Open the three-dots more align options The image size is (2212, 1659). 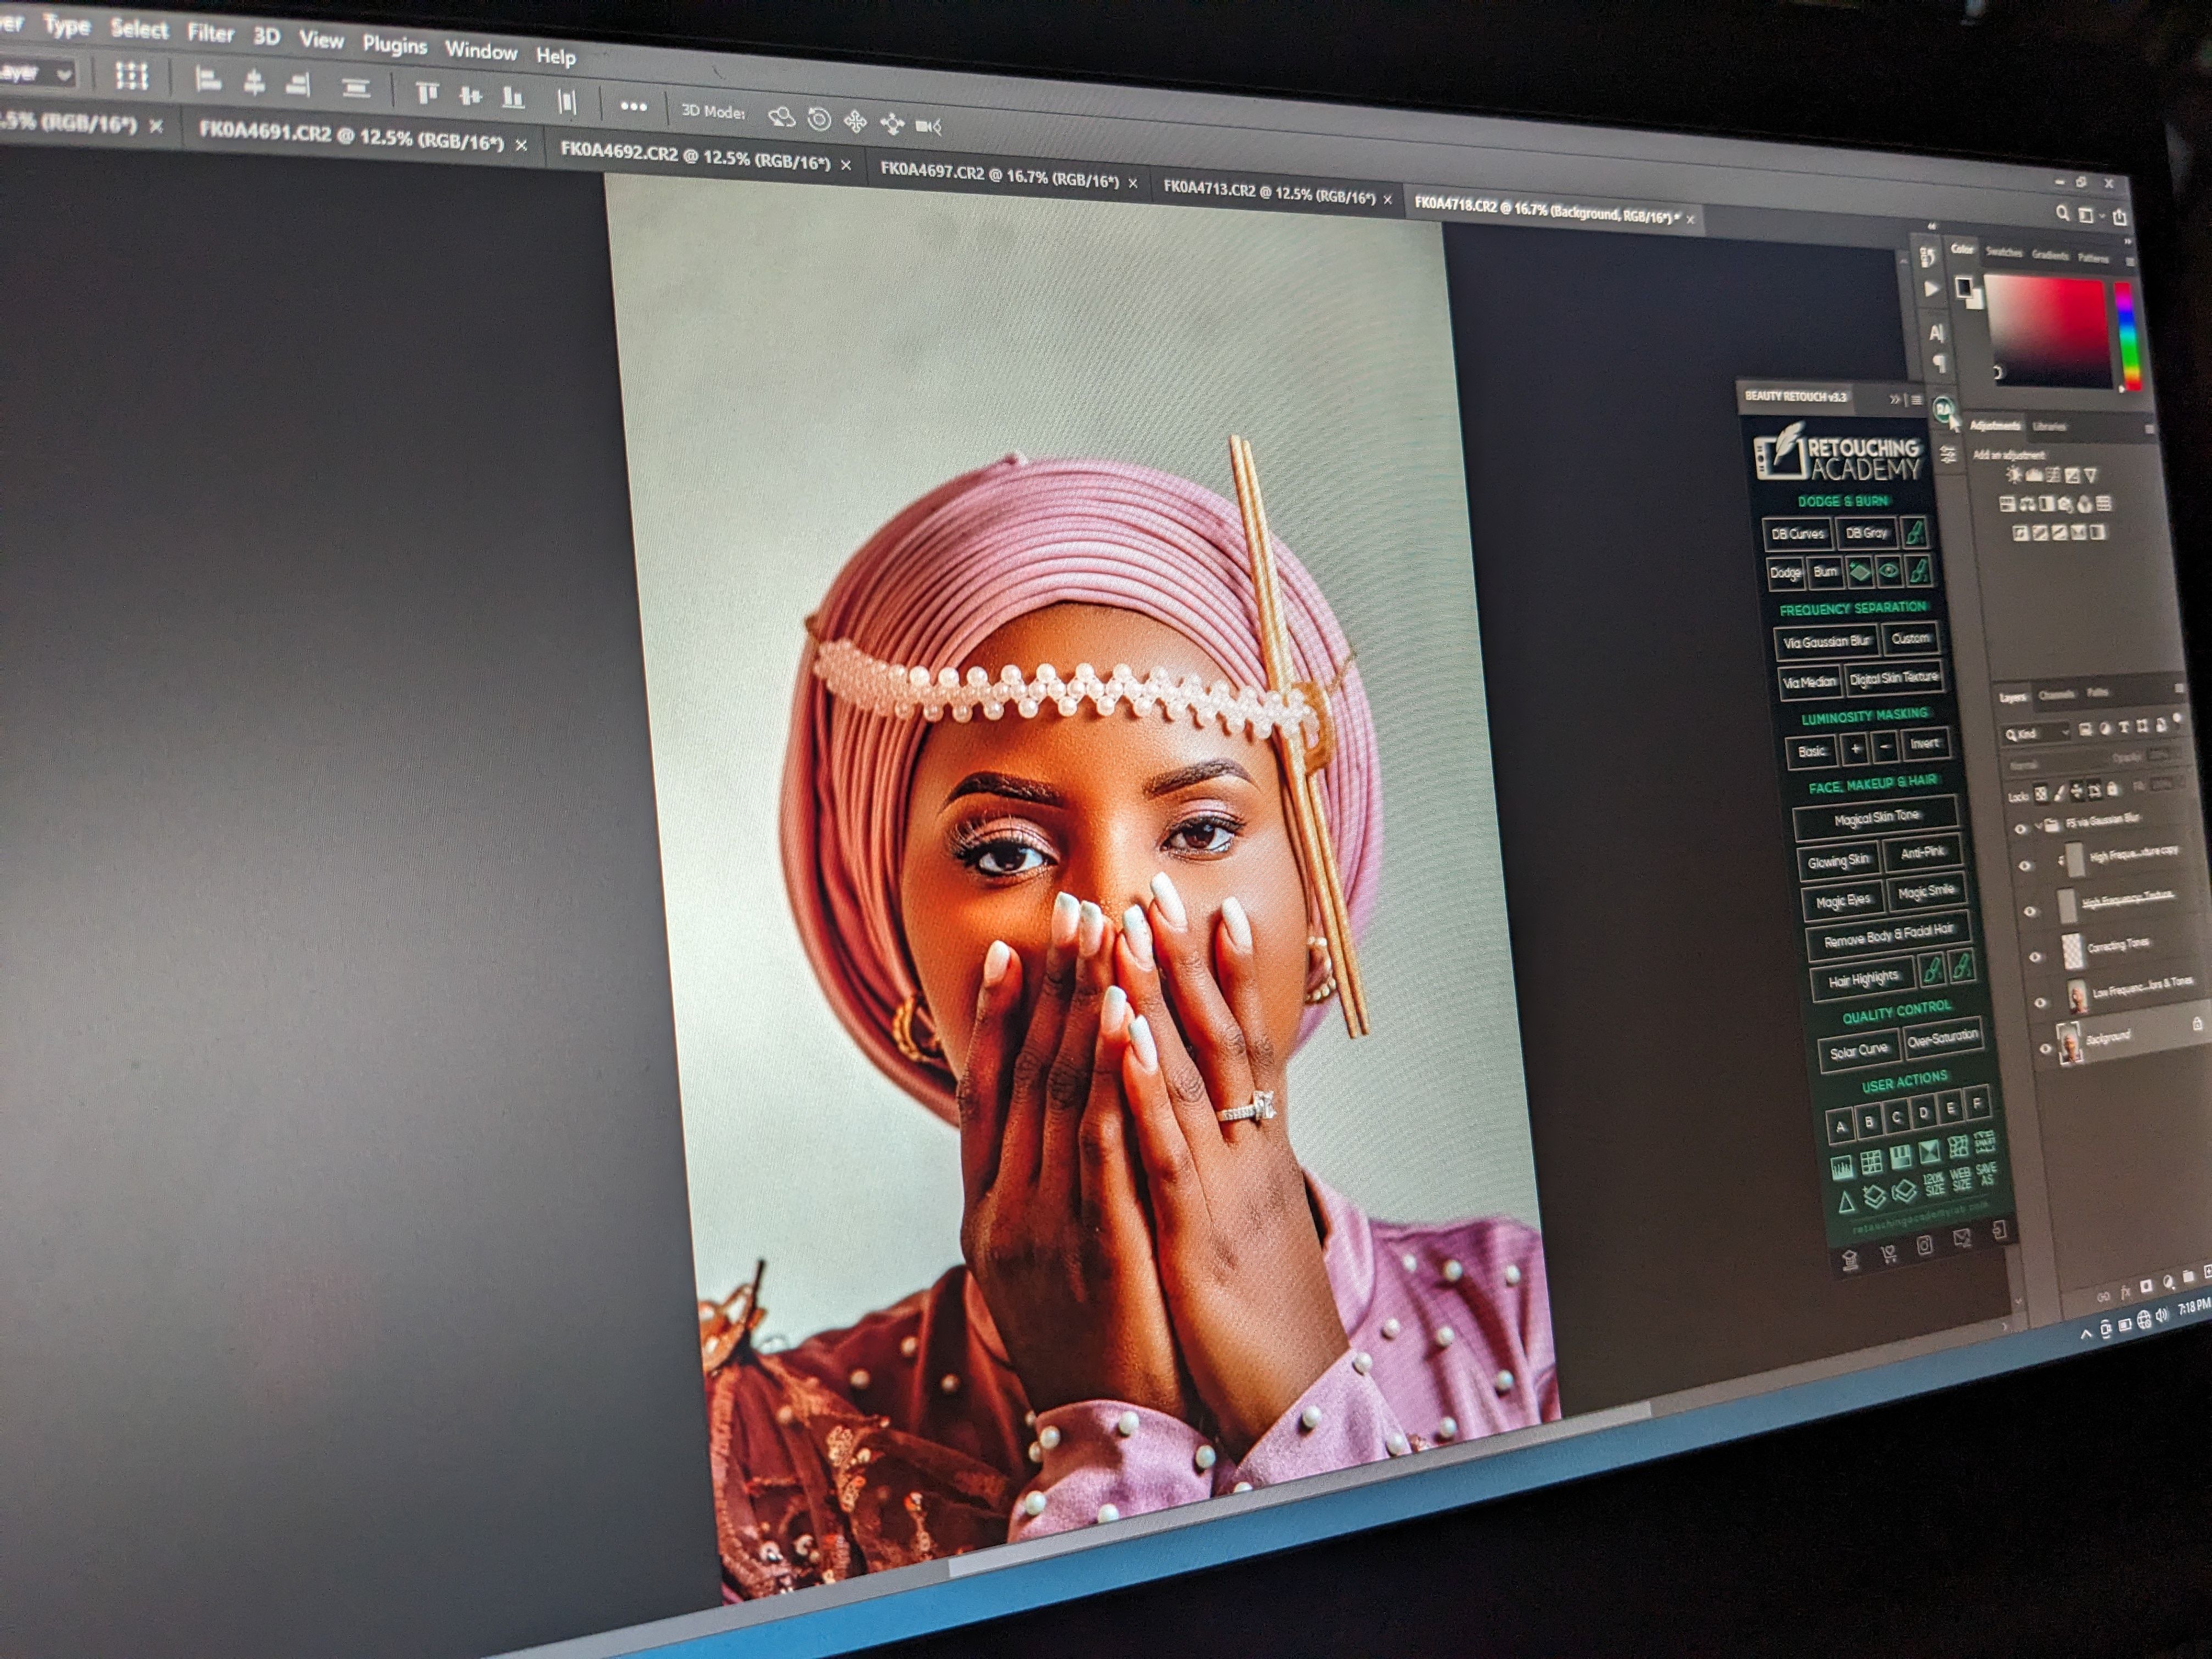click(x=633, y=106)
